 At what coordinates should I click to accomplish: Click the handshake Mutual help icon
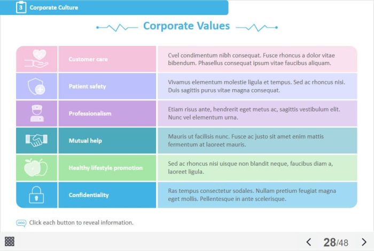click(x=37, y=140)
